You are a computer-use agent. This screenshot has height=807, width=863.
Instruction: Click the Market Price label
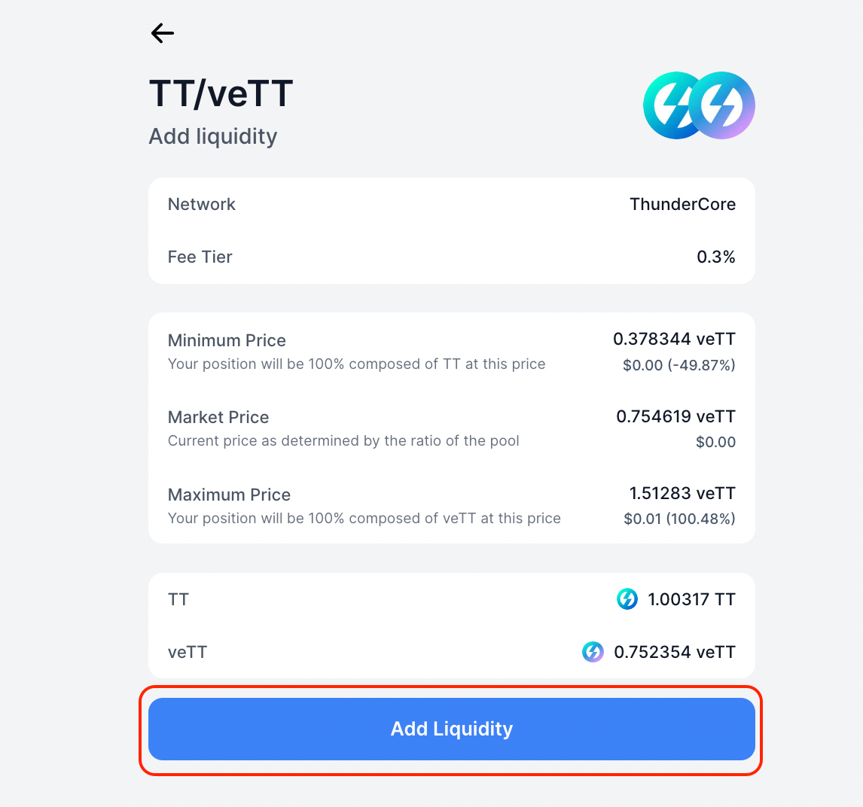click(x=218, y=418)
